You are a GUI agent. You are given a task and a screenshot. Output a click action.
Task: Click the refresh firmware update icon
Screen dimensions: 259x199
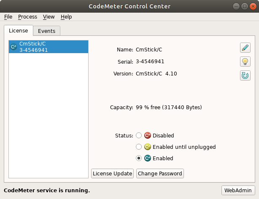click(245, 75)
